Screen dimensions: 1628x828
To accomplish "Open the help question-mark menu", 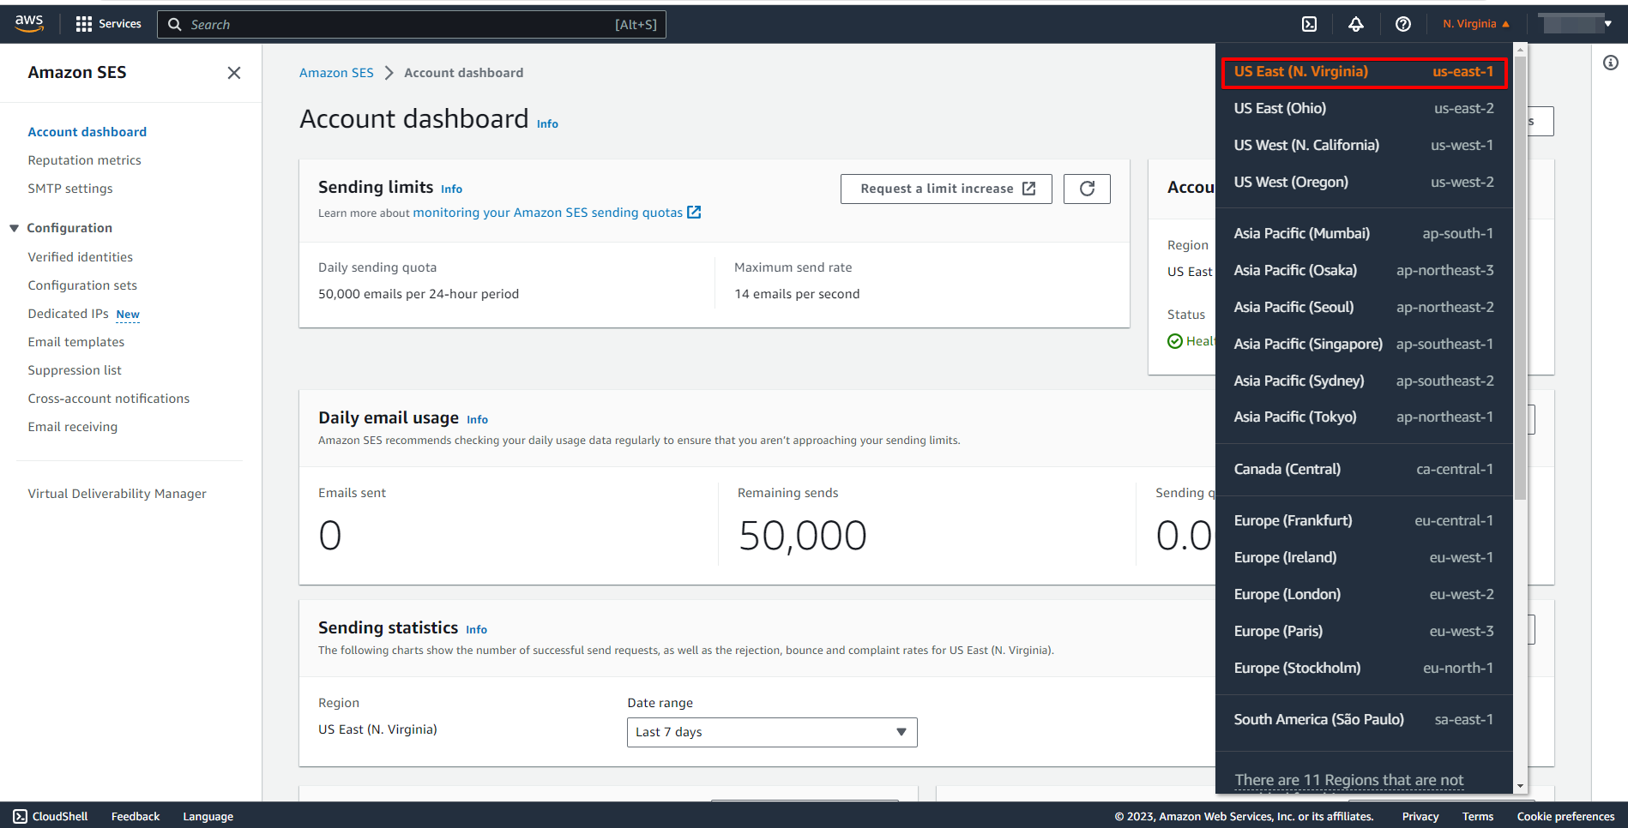I will tap(1403, 24).
